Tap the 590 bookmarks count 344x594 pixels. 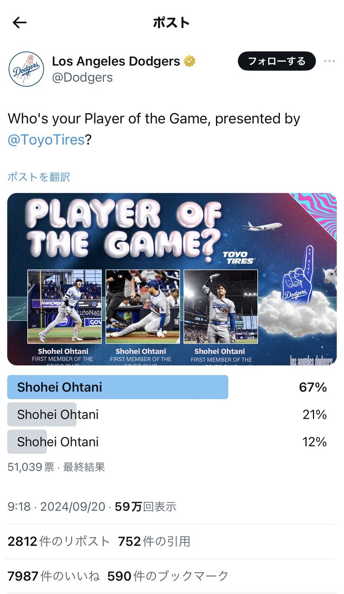coord(168,576)
